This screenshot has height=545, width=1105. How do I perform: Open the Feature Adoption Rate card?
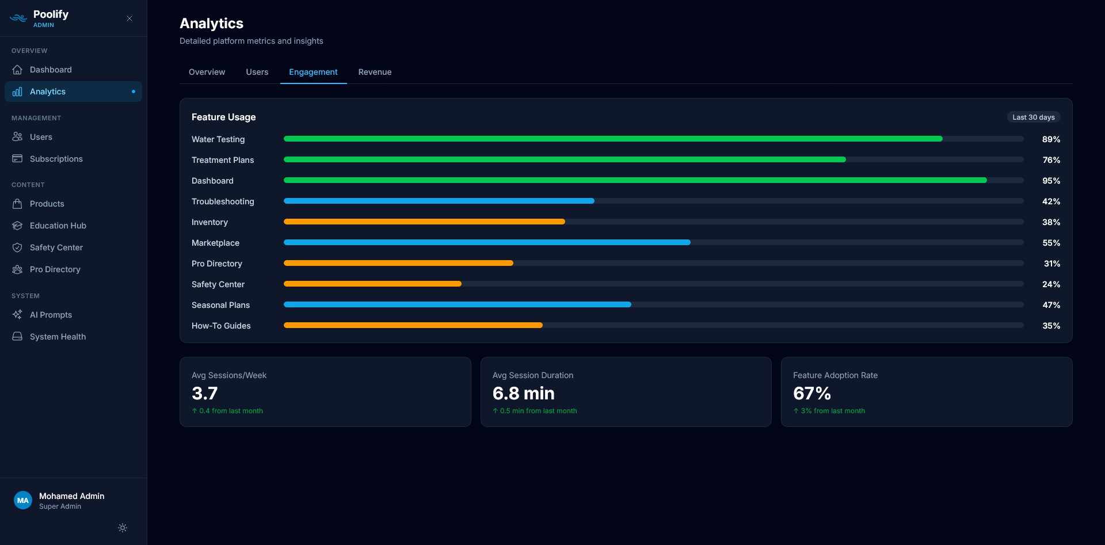coord(926,392)
